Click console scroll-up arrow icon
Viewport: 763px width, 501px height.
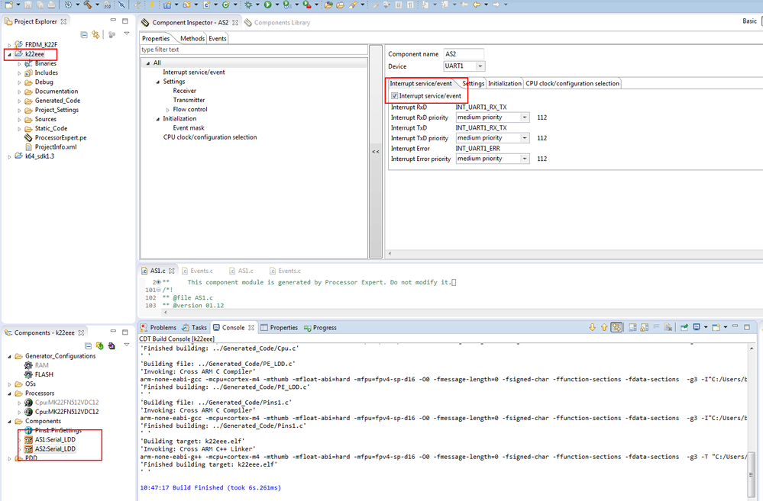tap(604, 328)
